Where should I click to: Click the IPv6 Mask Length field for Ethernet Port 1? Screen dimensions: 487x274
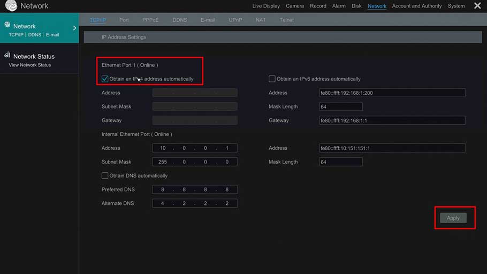[341, 106]
